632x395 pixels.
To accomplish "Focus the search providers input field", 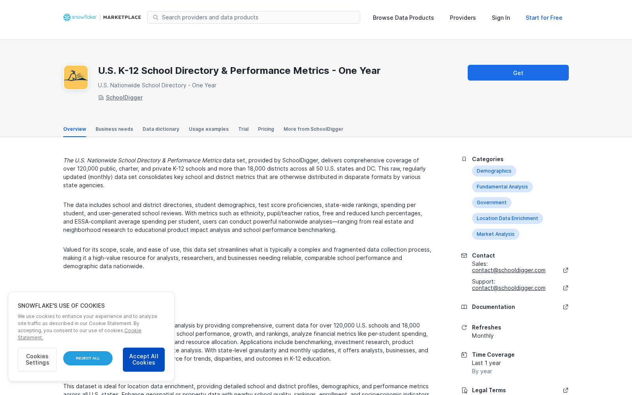I will point(254,17).
